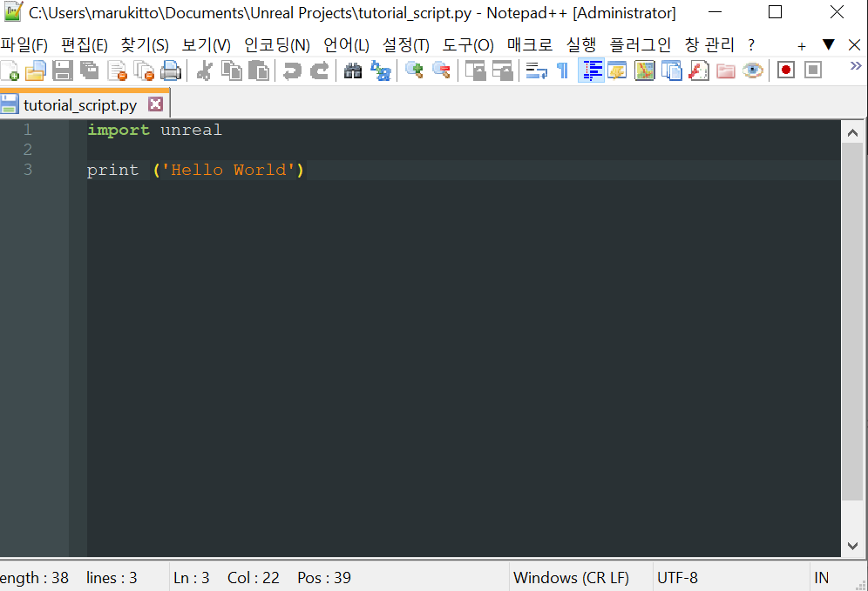Click the 'Ln : 3' status bar text
Screen dimensions: 868x591
(191, 578)
